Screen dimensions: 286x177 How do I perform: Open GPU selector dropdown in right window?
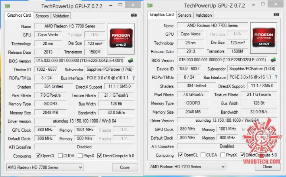187,167
